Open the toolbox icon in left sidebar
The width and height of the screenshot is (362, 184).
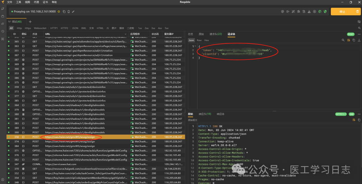click(x=3, y=39)
